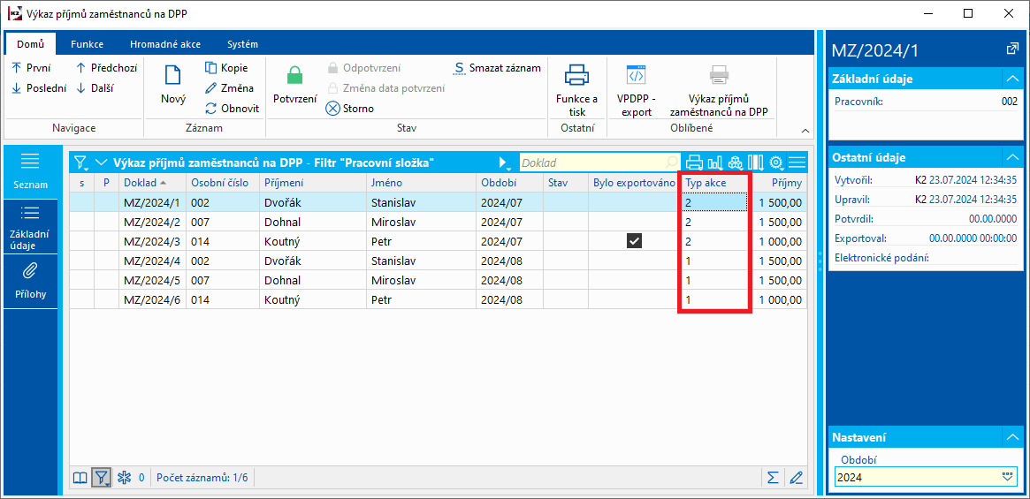Open cubes icon in grid header
Image resolution: width=1030 pixels, height=499 pixels.
[x=736, y=163]
